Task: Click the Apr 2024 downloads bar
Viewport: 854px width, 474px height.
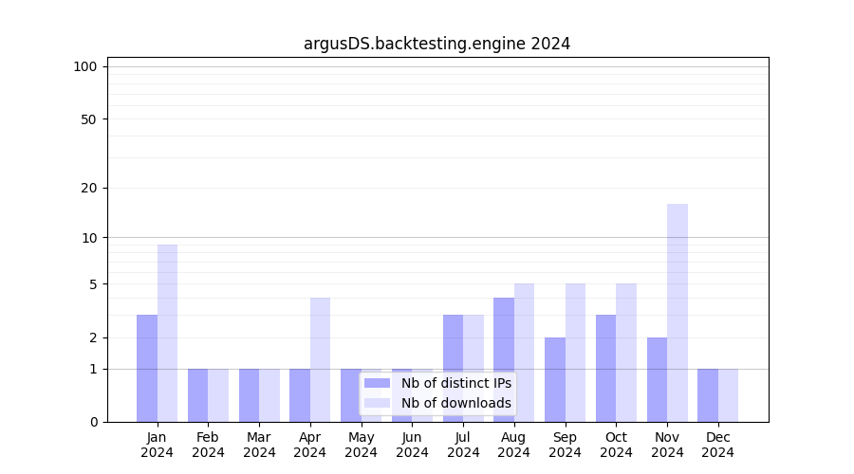Action: (x=320, y=359)
